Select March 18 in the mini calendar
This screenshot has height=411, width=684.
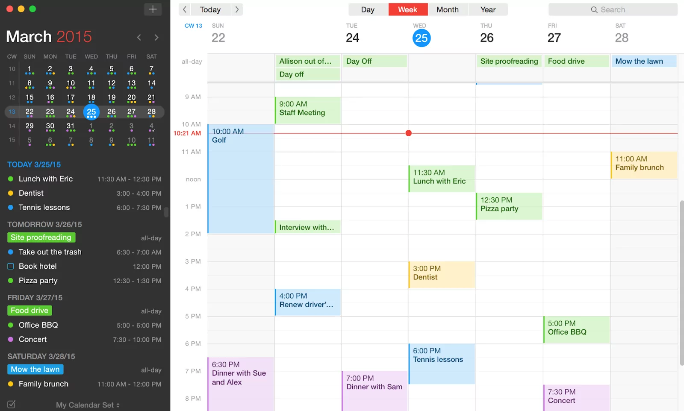click(91, 97)
